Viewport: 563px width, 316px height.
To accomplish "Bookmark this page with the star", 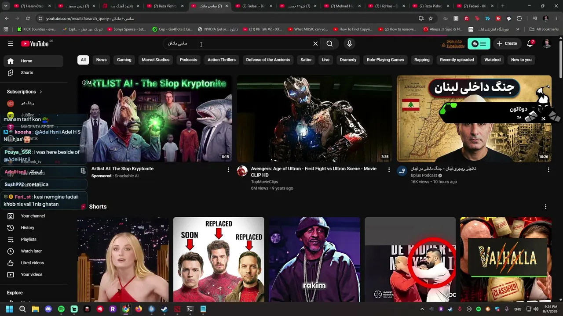I will (431, 18).
